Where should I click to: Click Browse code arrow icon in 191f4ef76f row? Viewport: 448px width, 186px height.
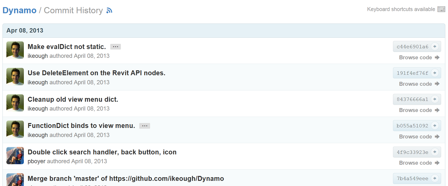coord(437,84)
